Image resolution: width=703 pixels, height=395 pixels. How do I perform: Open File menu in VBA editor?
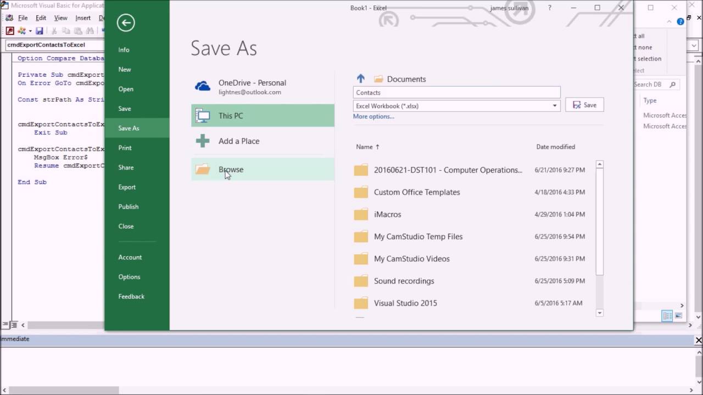(x=23, y=18)
